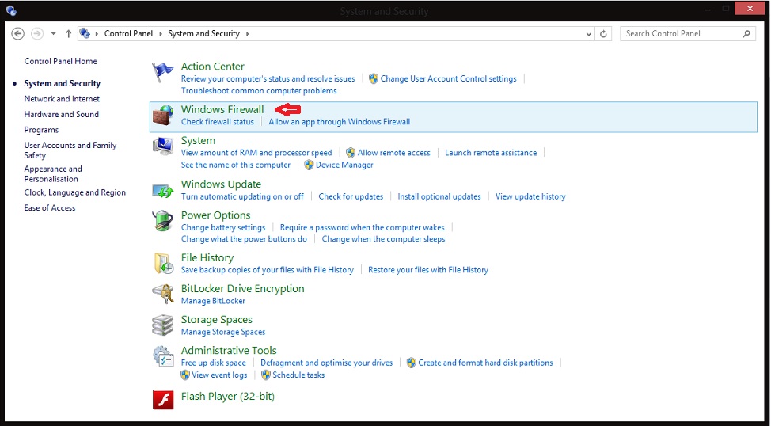Expand chevron after Control Panel breadcrumb
Image resolution: width=771 pixels, height=426 pixels.
point(161,33)
